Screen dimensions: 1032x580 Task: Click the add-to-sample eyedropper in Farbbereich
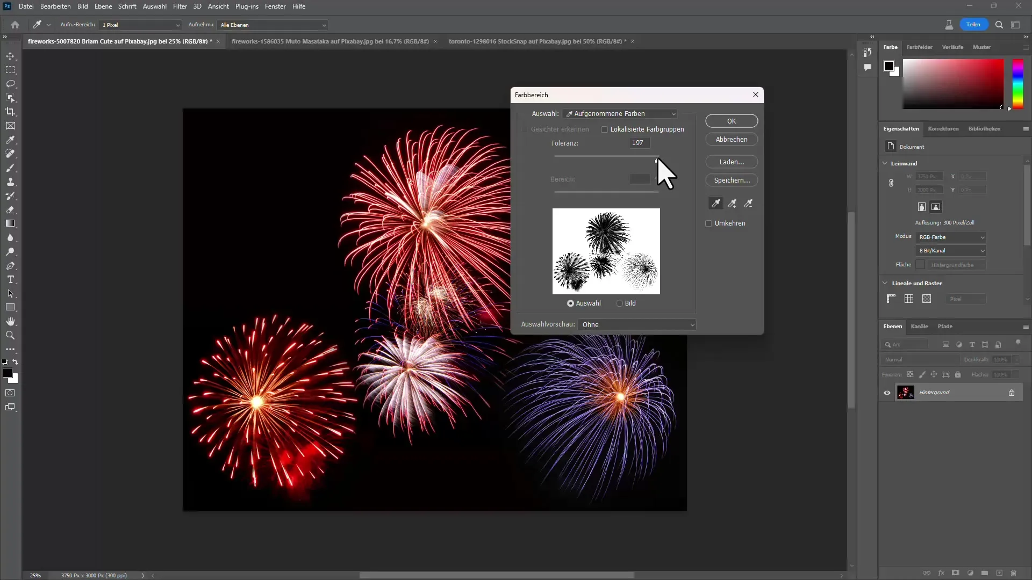point(732,203)
